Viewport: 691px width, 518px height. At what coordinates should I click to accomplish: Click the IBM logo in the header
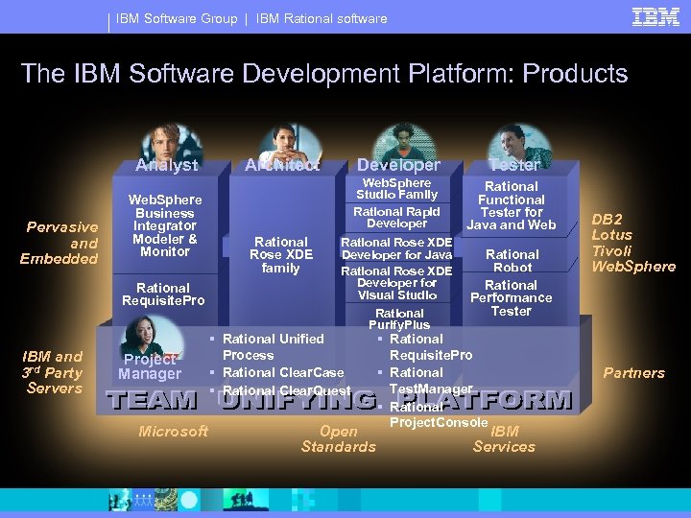[x=655, y=17]
